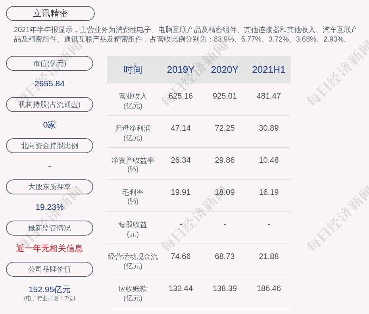This screenshot has height=314, width=369.
Task: Click the 74.66 cash flow cell
Action: pyautogui.click(x=181, y=256)
